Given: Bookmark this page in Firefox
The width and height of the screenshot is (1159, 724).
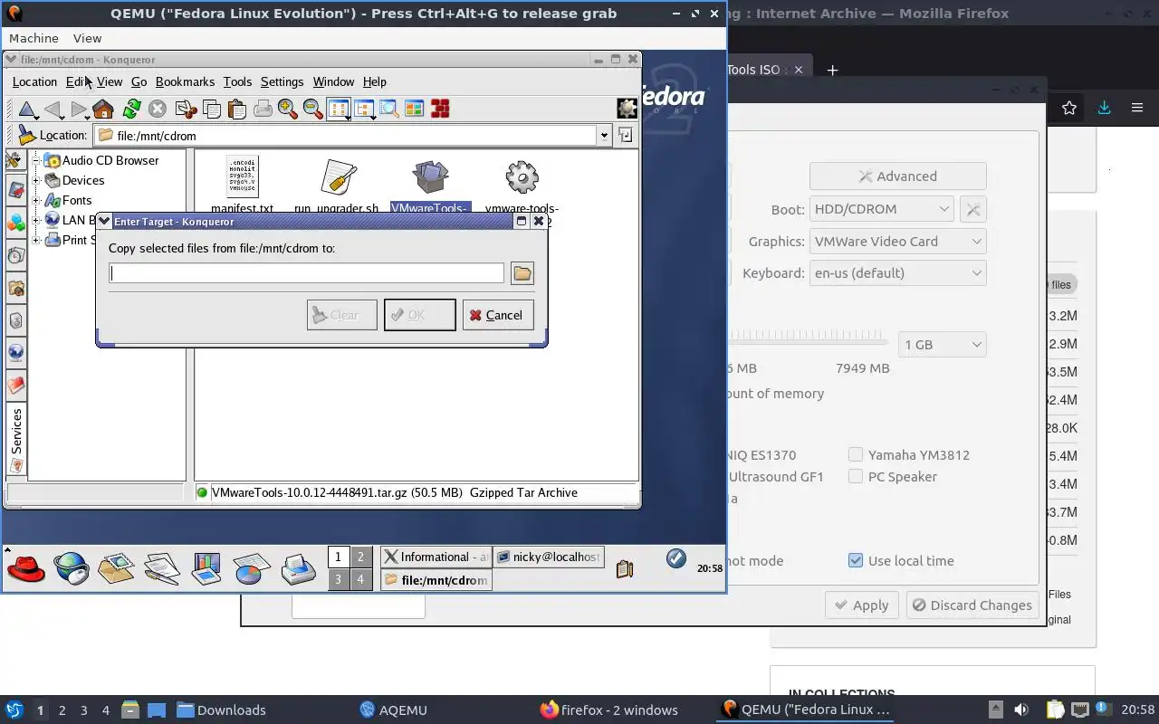Looking at the screenshot, I should pos(1069,108).
